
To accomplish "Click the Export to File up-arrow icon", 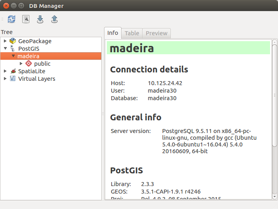I will (x=54, y=19).
